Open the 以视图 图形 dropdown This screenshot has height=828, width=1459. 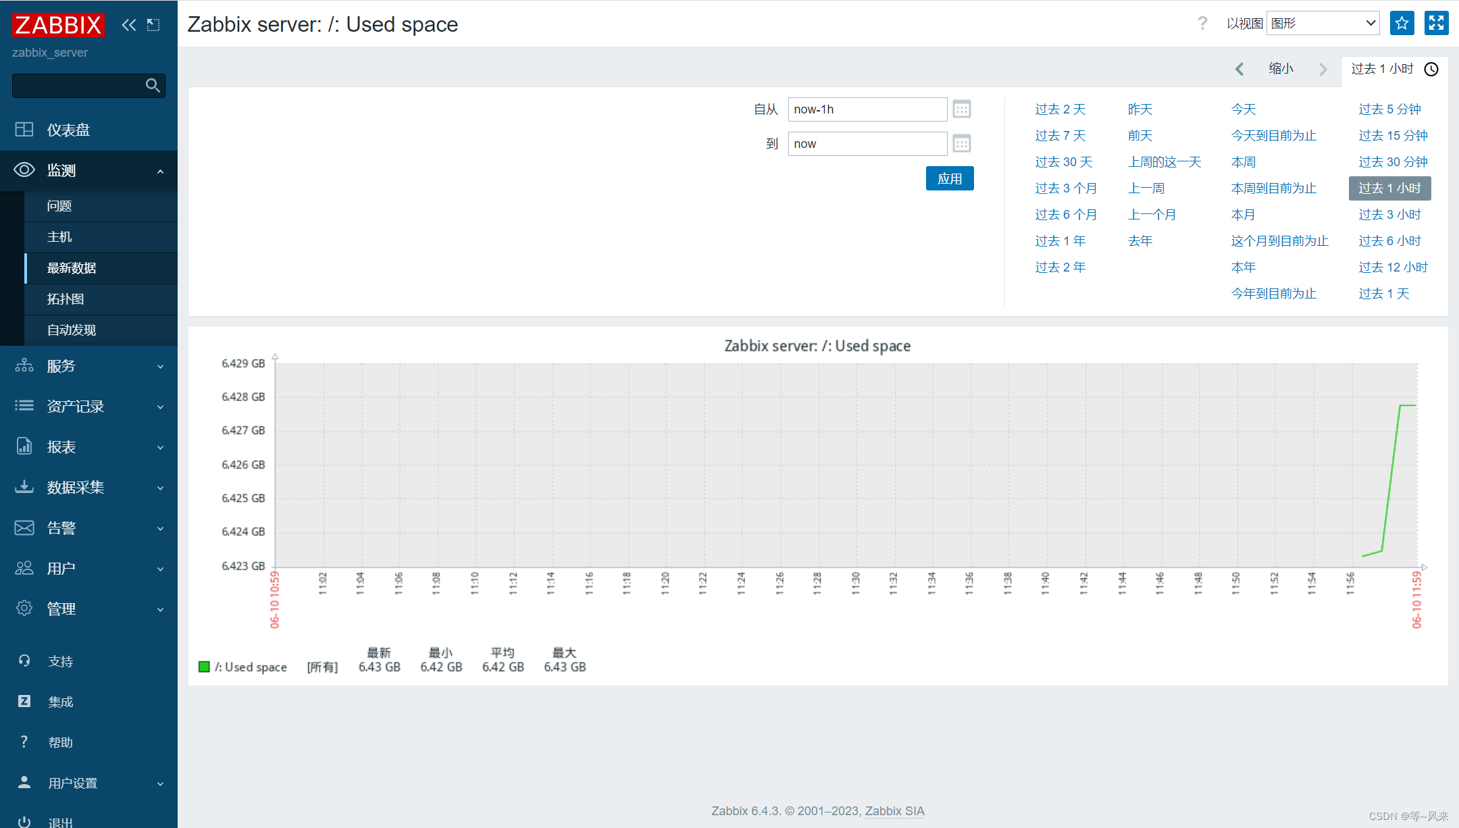point(1321,22)
